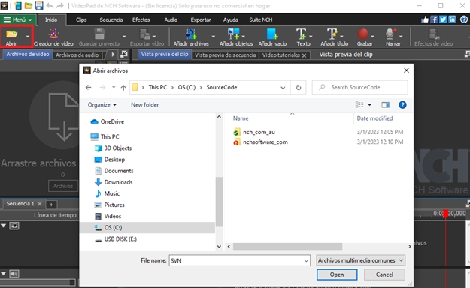Open the Exportar tab

[x=201, y=19]
